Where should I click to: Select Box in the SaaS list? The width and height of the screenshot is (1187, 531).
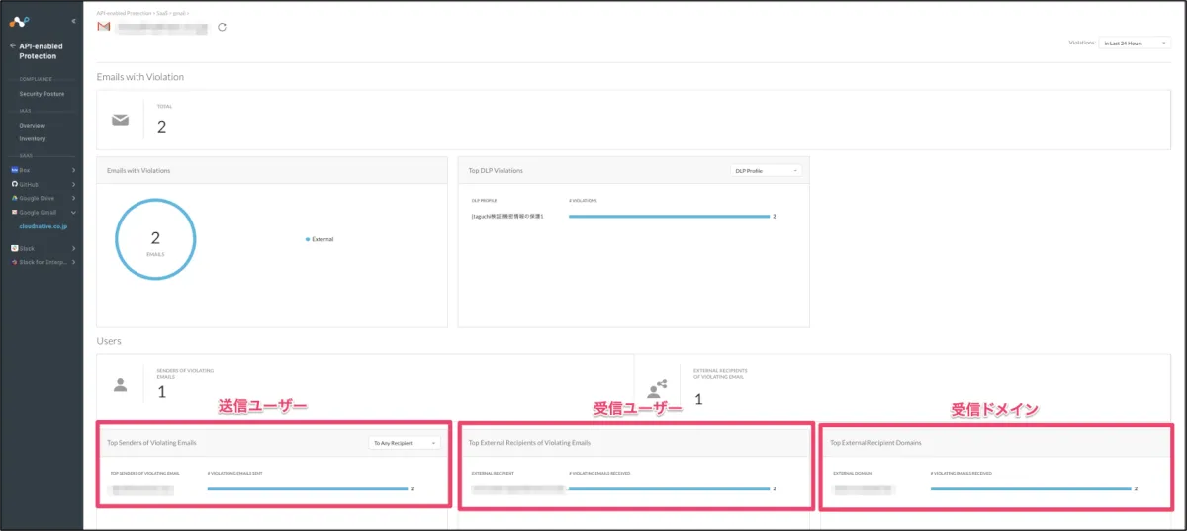click(24, 170)
